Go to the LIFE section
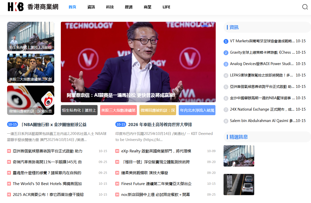This screenshot has width=311, height=203. (166, 7)
